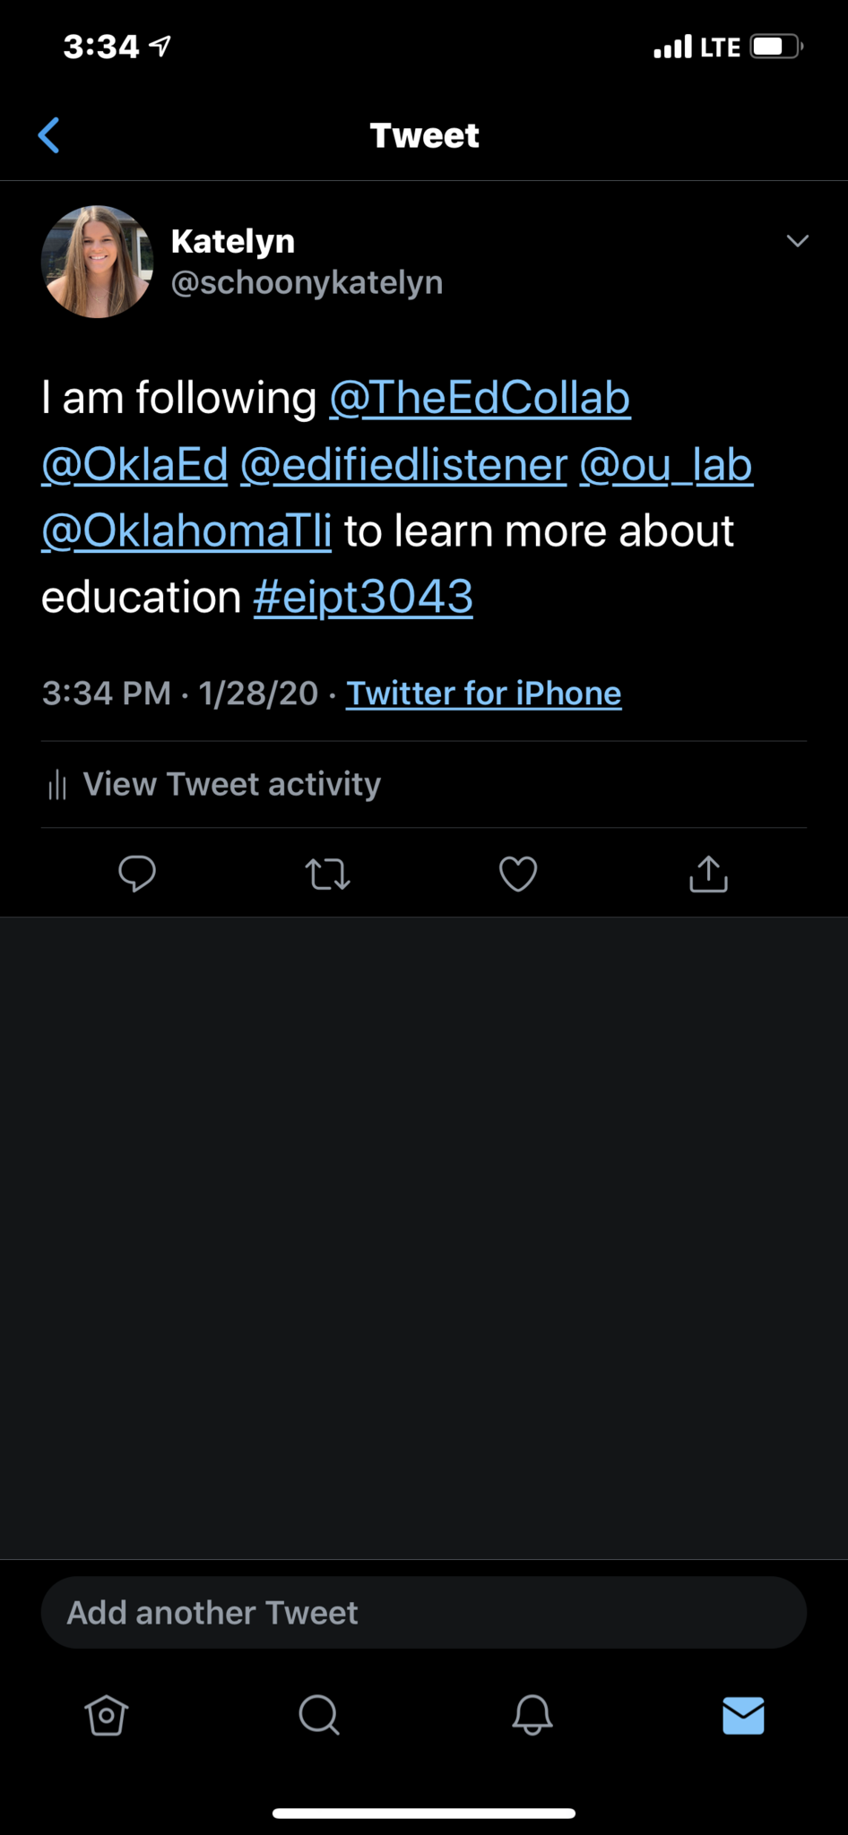
Task: Tap the Twitter for iPhone link
Action: [483, 694]
